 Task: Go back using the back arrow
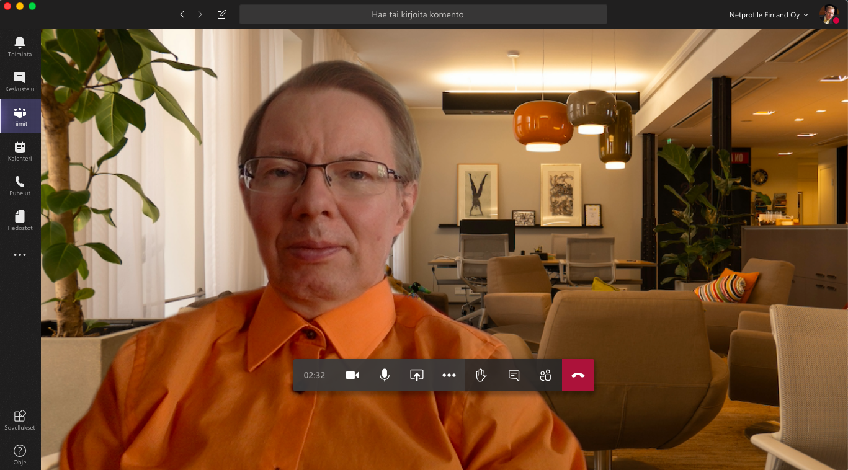(x=182, y=14)
